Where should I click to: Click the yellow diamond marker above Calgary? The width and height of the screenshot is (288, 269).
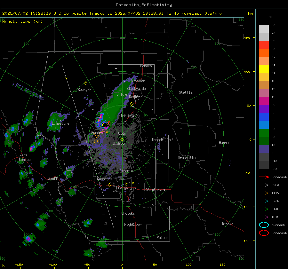[x=126, y=184]
